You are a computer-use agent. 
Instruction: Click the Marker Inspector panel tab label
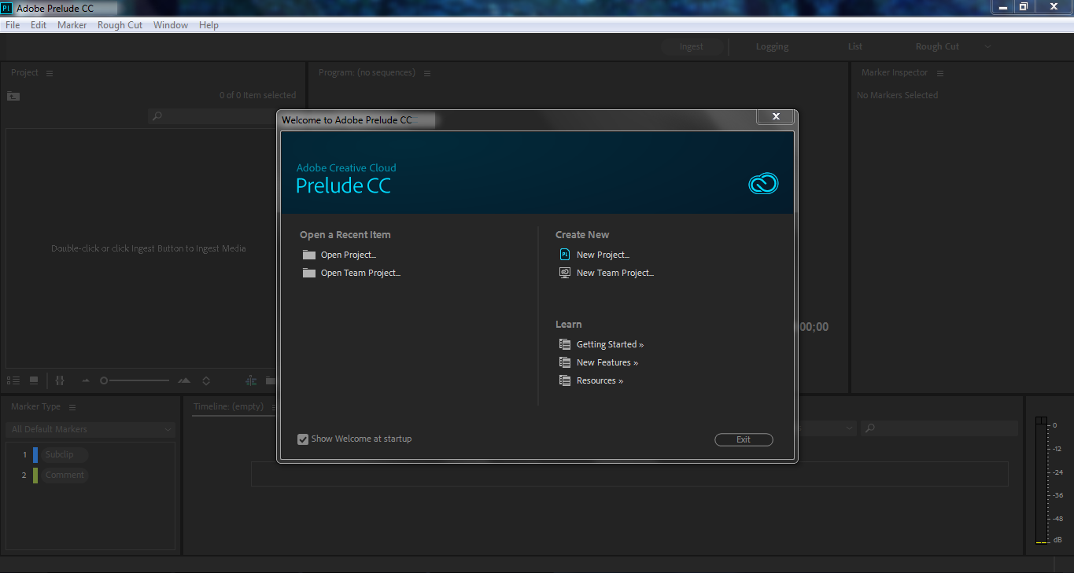pyautogui.click(x=895, y=72)
